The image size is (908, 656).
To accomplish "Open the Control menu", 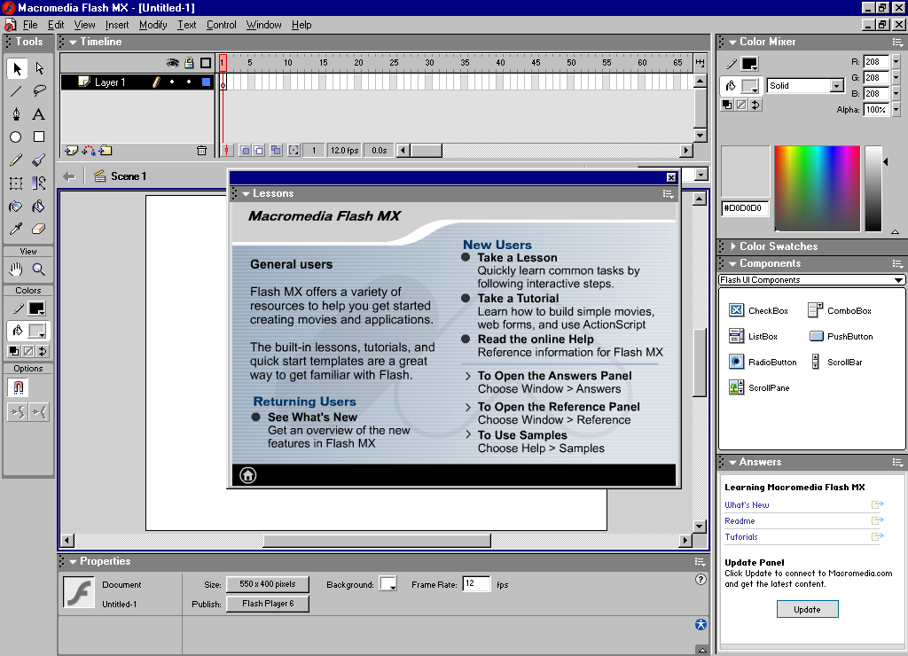I will click(221, 25).
